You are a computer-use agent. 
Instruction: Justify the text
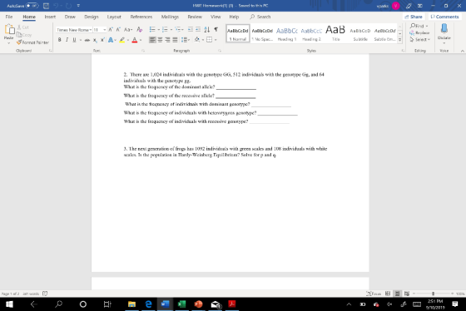point(175,40)
